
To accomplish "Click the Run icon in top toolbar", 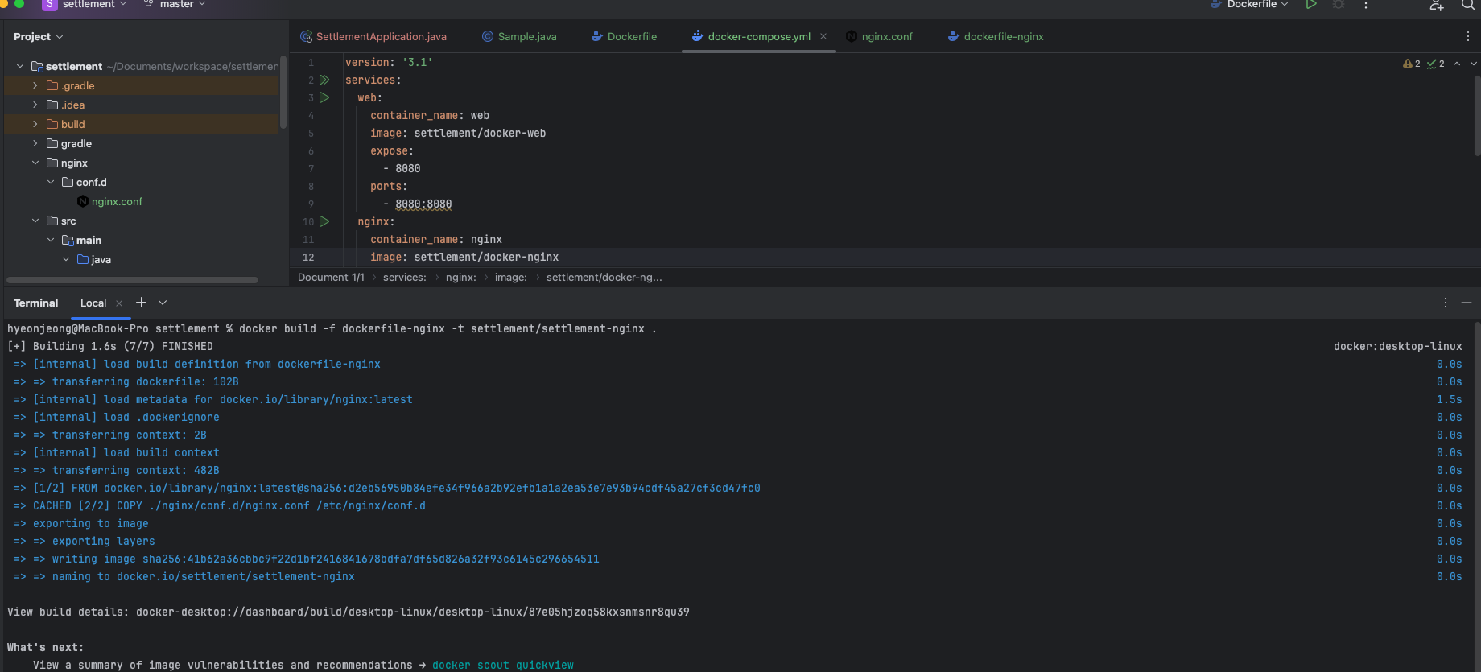I will [1311, 5].
